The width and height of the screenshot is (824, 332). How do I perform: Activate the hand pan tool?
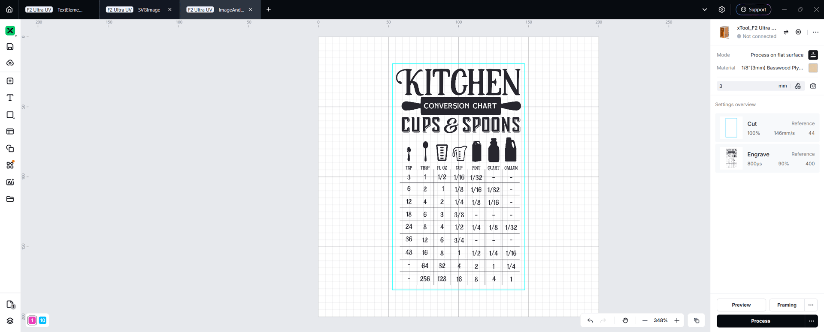pos(625,320)
